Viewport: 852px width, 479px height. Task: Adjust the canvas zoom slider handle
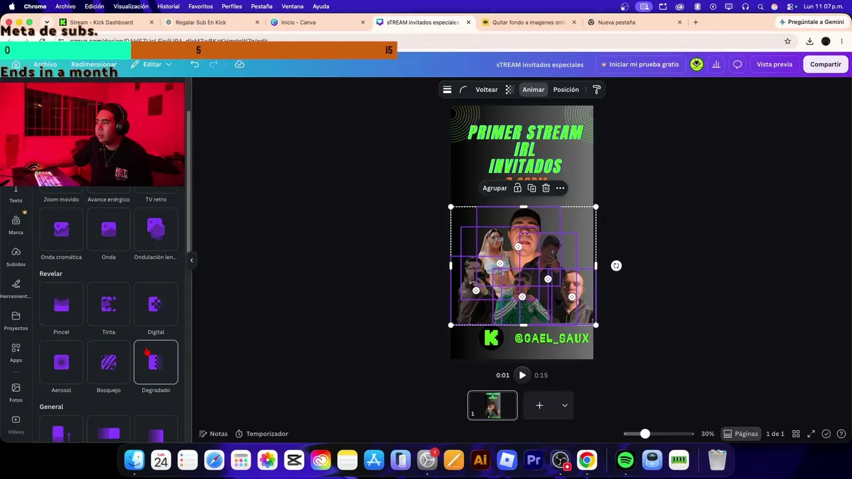(645, 434)
